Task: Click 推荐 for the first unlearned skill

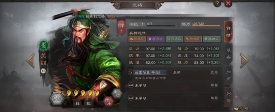Action: [x=214, y=85]
